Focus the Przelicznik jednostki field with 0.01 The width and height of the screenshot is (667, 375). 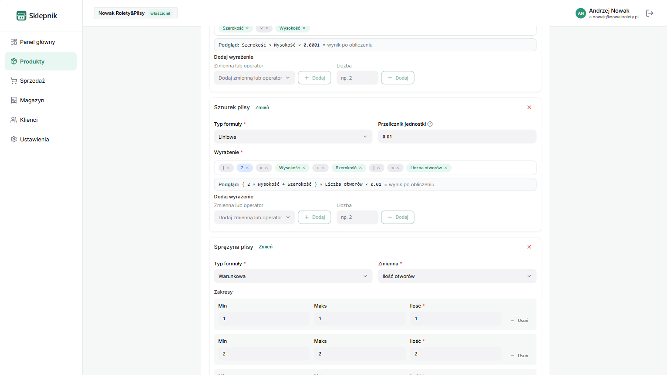pyautogui.click(x=457, y=137)
